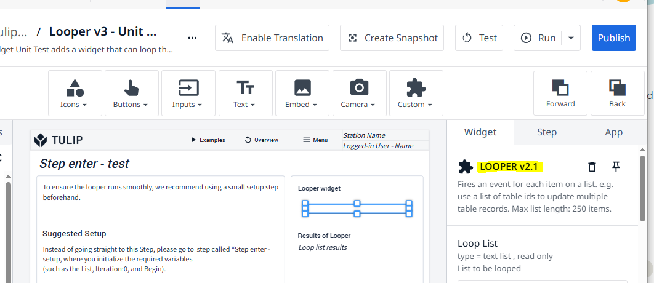Click the Test button
Screen dimensions: 654x283
pyautogui.click(x=479, y=38)
